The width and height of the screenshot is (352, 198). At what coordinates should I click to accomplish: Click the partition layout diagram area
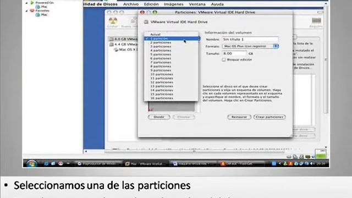tap(172, 106)
